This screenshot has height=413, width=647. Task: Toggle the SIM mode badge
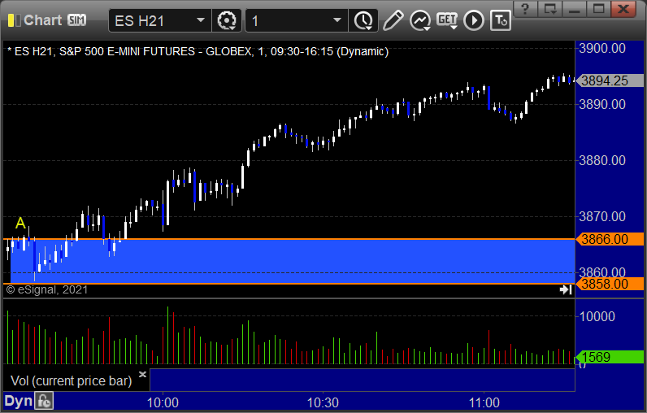point(77,20)
